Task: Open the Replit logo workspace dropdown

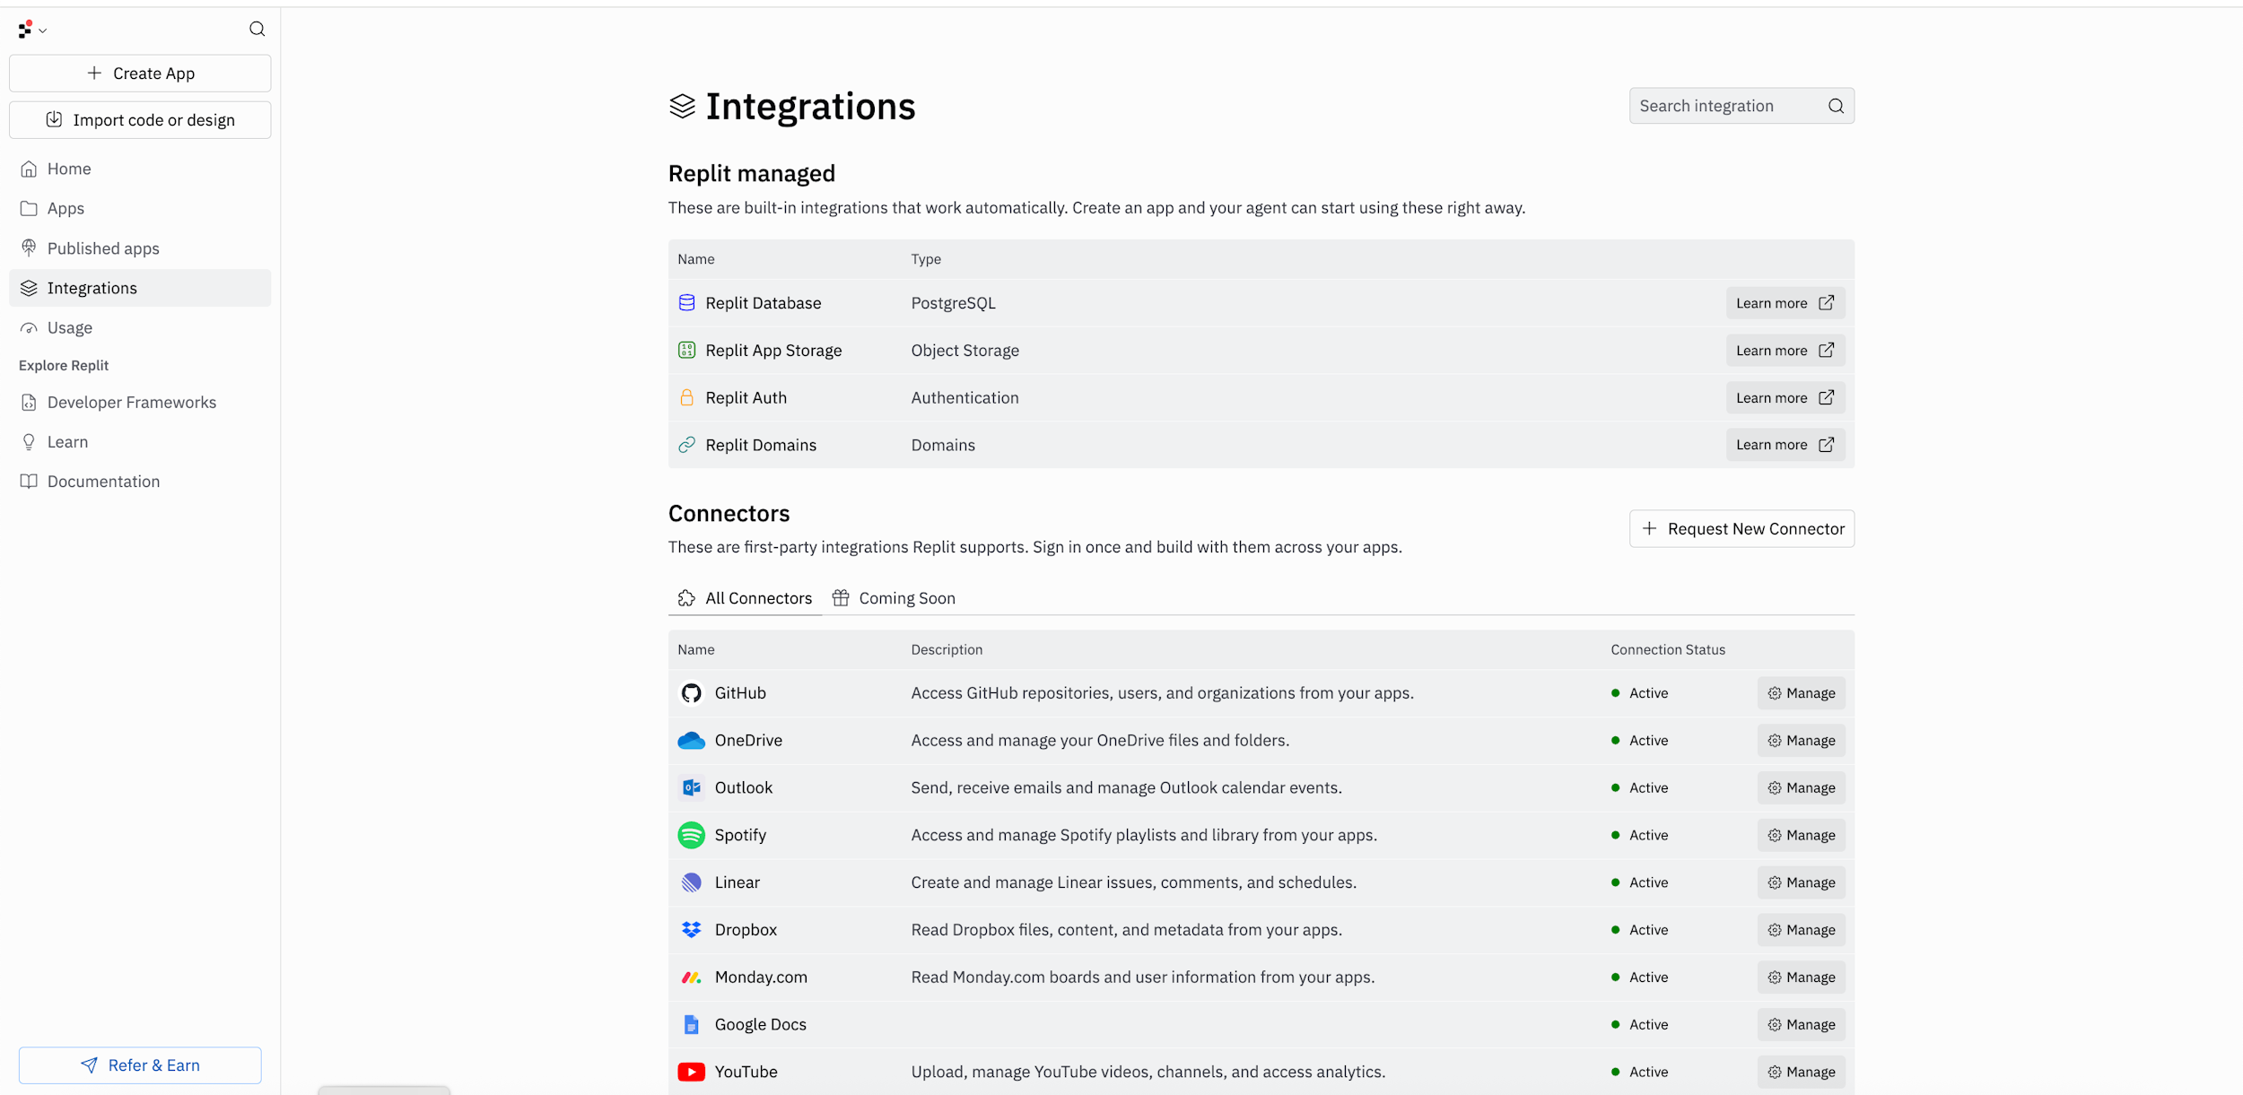Action: pyautogui.click(x=31, y=30)
